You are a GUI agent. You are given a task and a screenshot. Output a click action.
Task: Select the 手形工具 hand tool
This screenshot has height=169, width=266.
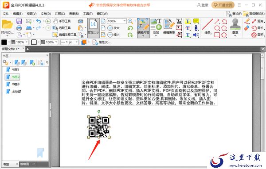tap(62, 21)
